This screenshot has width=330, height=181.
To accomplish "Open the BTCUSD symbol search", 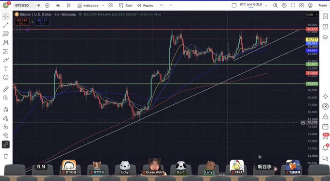I will pos(22,5).
